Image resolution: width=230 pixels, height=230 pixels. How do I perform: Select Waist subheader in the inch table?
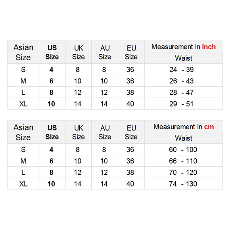click(183, 58)
